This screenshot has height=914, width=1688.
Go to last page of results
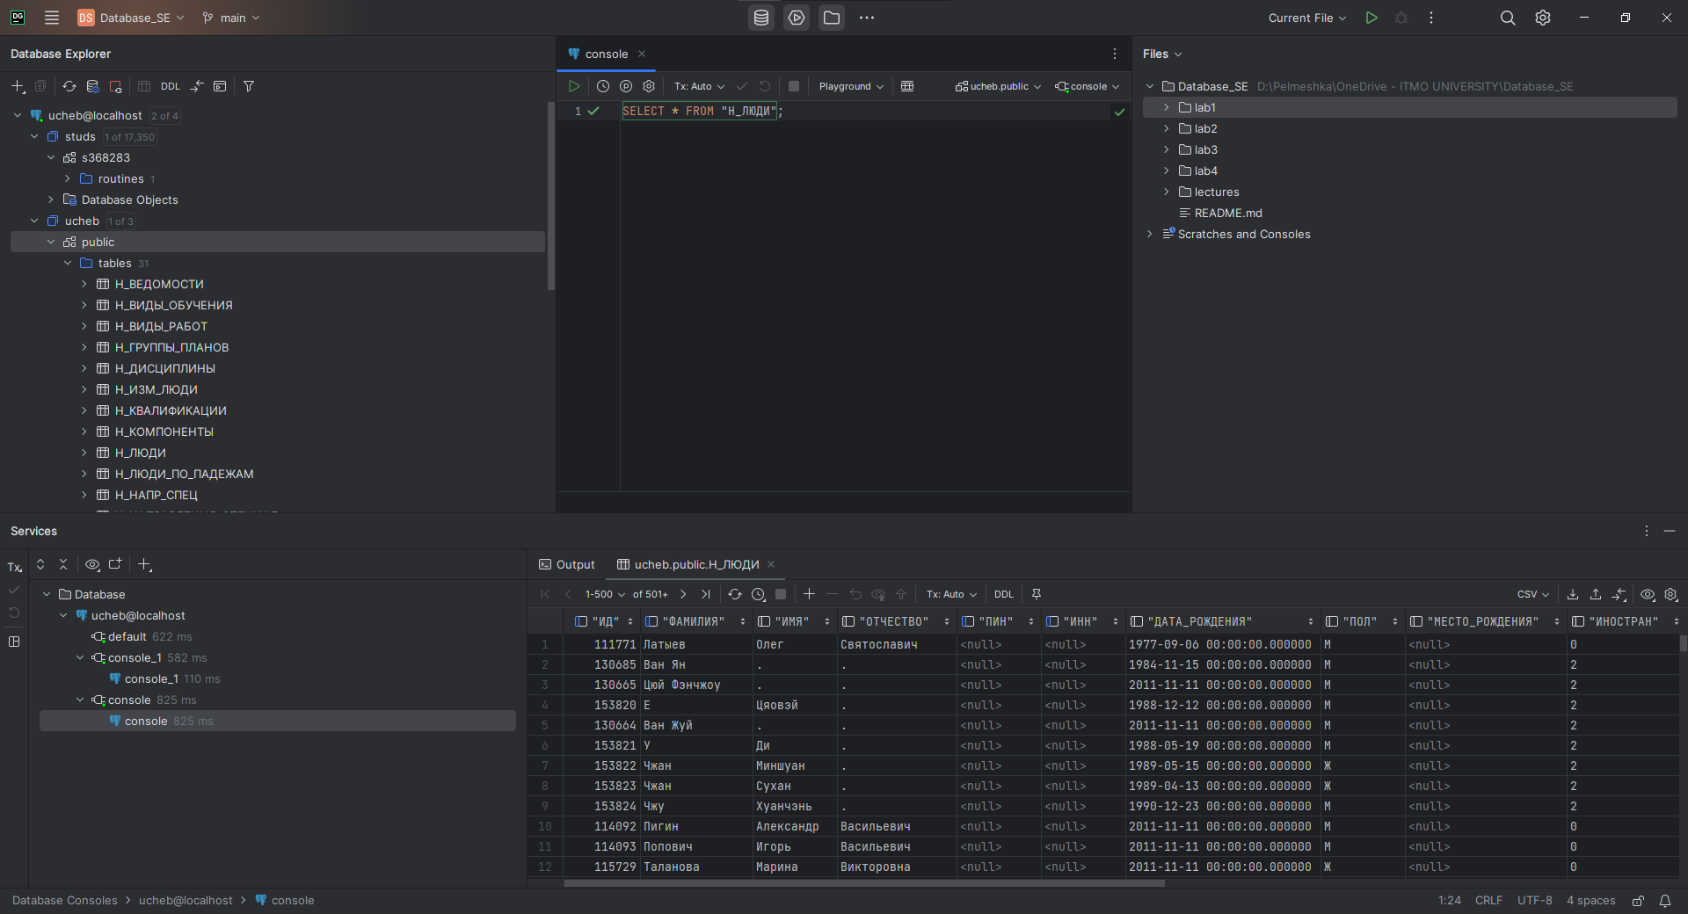tap(705, 594)
